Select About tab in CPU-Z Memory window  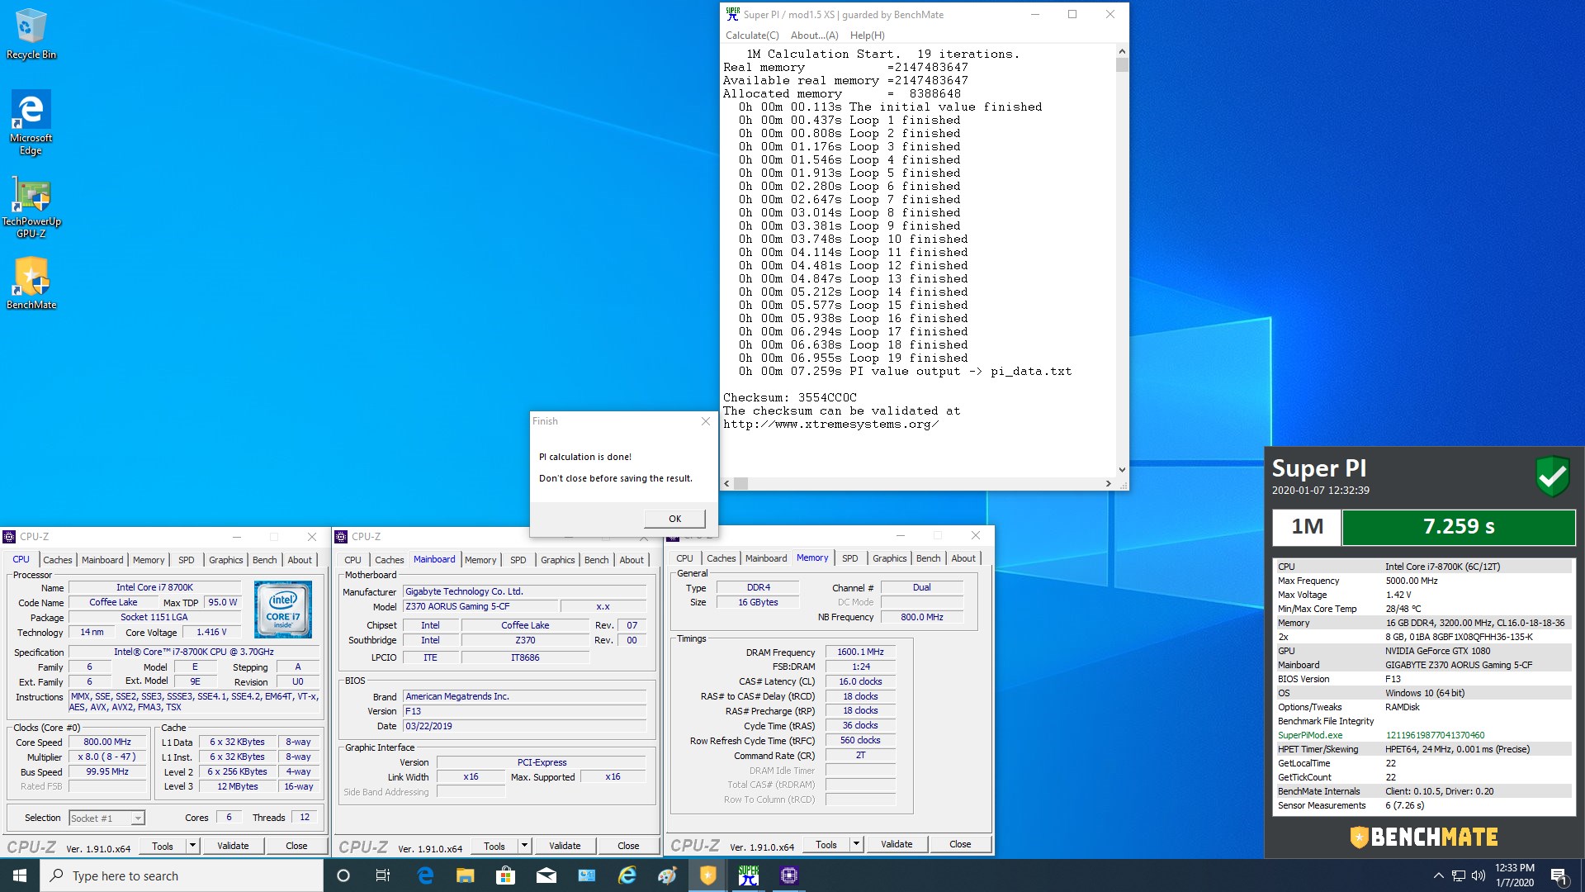tap(963, 558)
